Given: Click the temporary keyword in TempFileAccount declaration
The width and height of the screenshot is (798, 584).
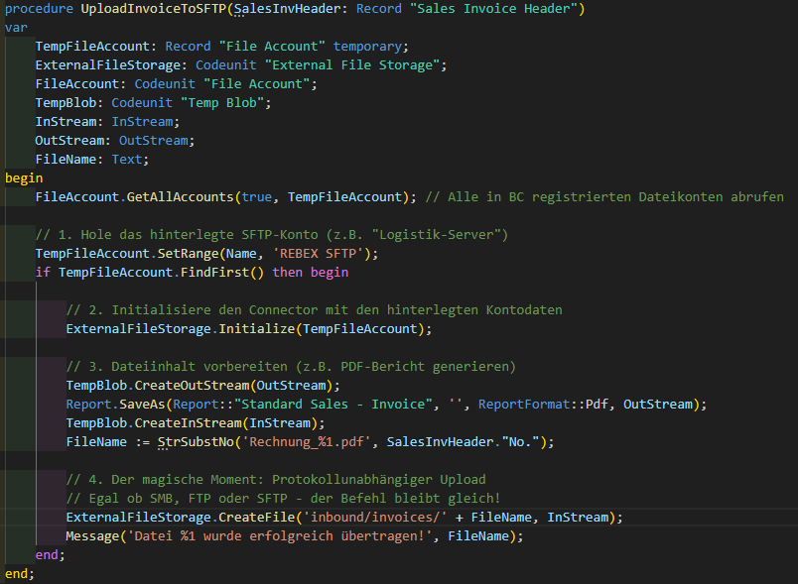Looking at the screenshot, I should point(370,47).
